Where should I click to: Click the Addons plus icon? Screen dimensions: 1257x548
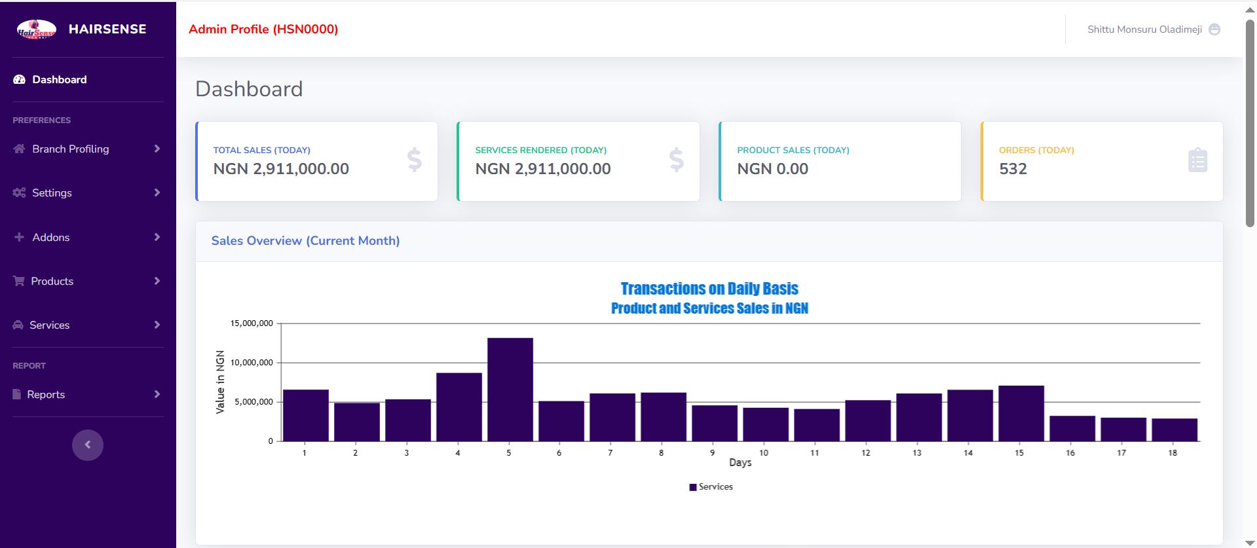pyautogui.click(x=19, y=238)
